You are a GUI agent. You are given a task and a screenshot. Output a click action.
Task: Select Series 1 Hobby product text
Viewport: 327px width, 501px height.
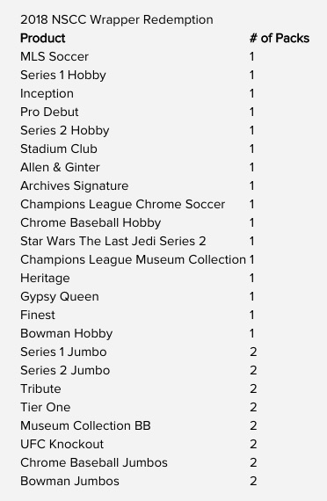click(63, 76)
